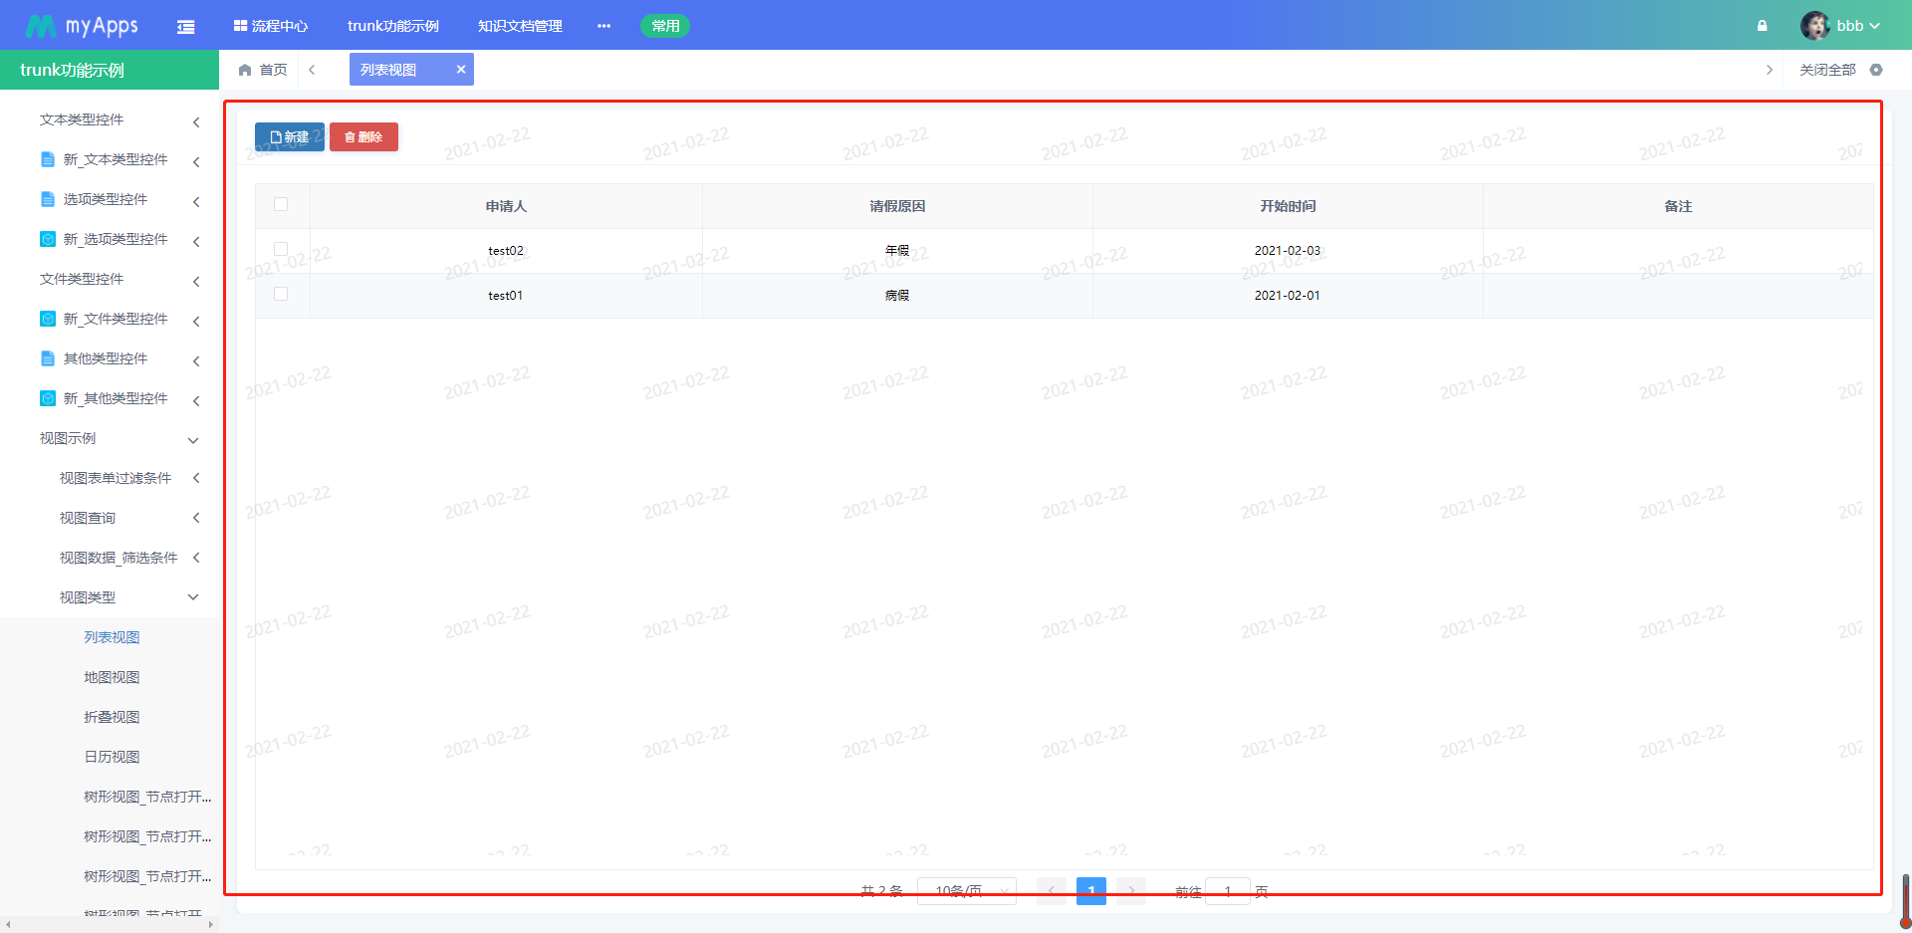Select the checkbox for the test02 row
This screenshot has width=1912, height=933.
pyautogui.click(x=281, y=249)
